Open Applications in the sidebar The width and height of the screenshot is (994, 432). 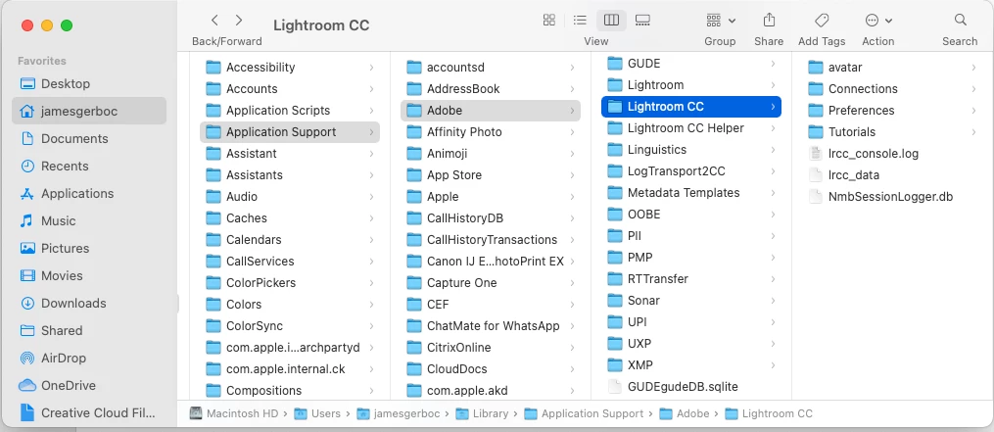[89, 194]
